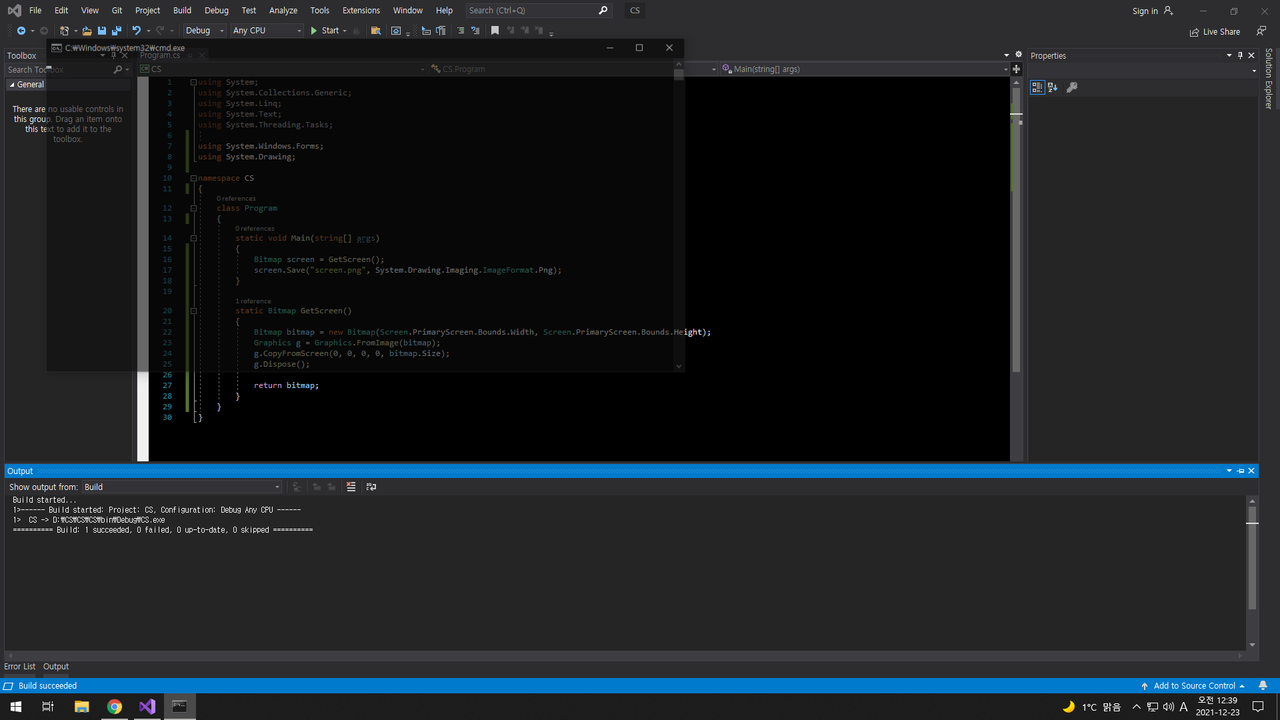
Task: Open the Analyze menu
Action: pyautogui.click(x=283, y=11)
